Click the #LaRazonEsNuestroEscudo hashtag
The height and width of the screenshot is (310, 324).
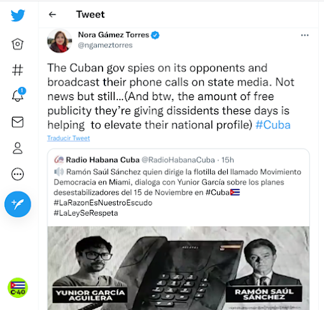coord(103,203)
